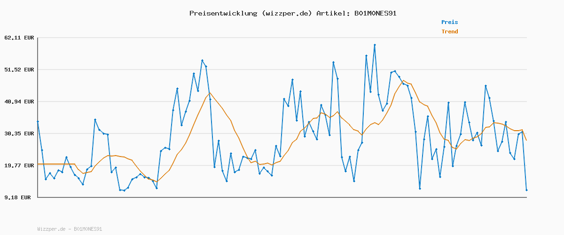Click the last price data point at right edge

coord(526,190)
